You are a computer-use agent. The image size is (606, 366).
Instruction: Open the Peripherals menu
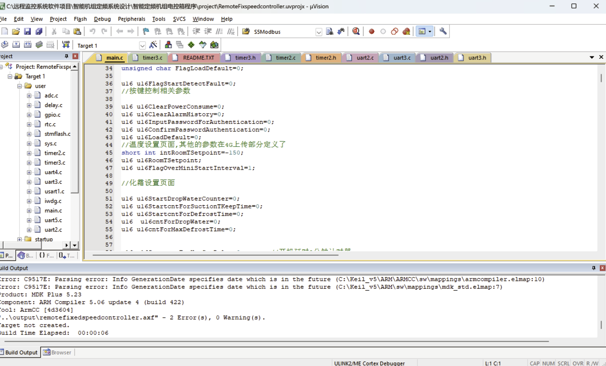point(131,19)
